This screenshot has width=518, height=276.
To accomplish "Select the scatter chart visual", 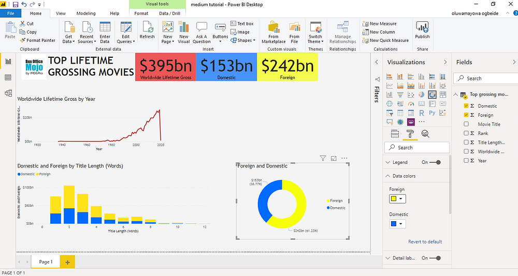I will 411,95.
